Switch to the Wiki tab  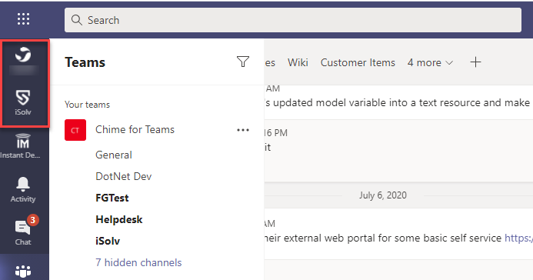pyautogui.click(x=298, y=62)
